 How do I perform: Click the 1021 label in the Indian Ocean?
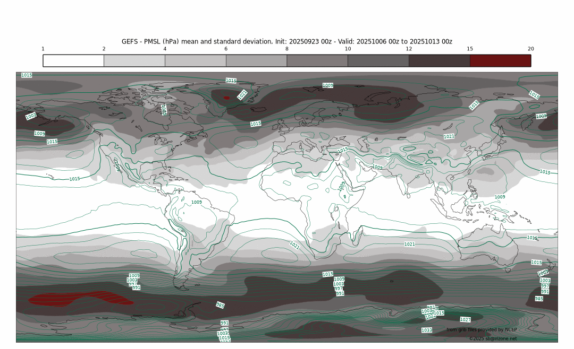(409, 244)
